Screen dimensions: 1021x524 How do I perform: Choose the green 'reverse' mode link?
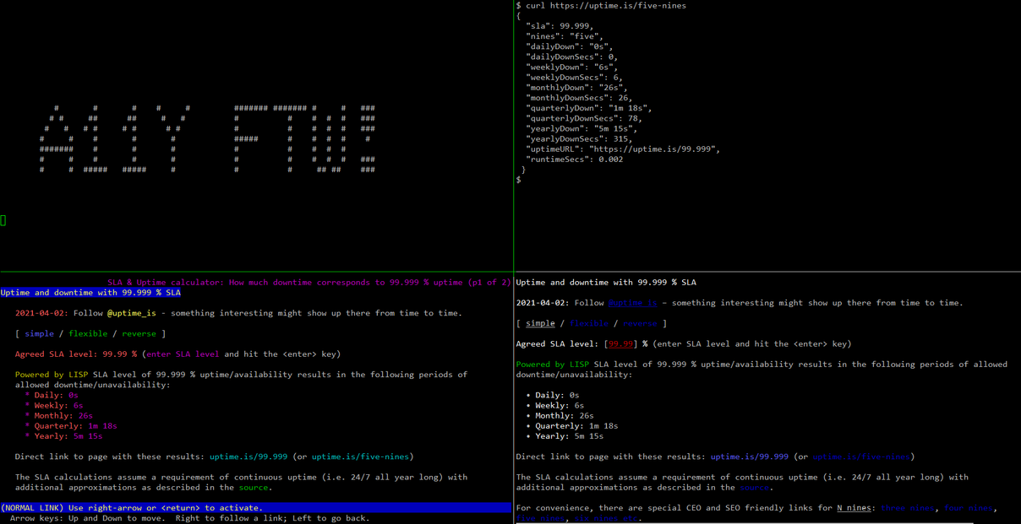click(139, 333)
